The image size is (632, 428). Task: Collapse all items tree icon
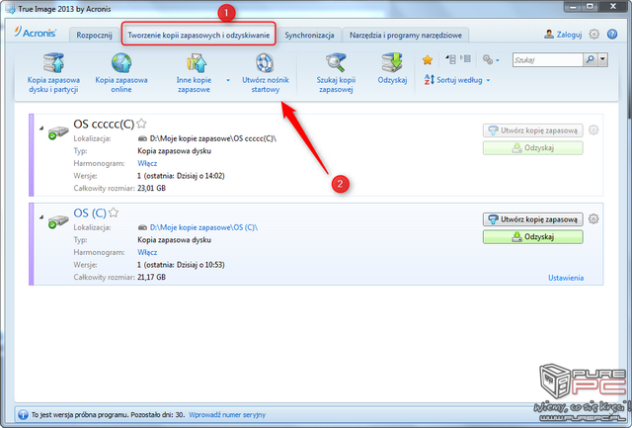(x=451, y=59)
